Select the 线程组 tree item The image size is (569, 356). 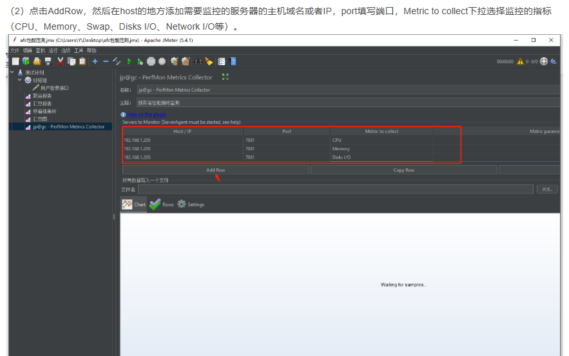pos(39,80)
